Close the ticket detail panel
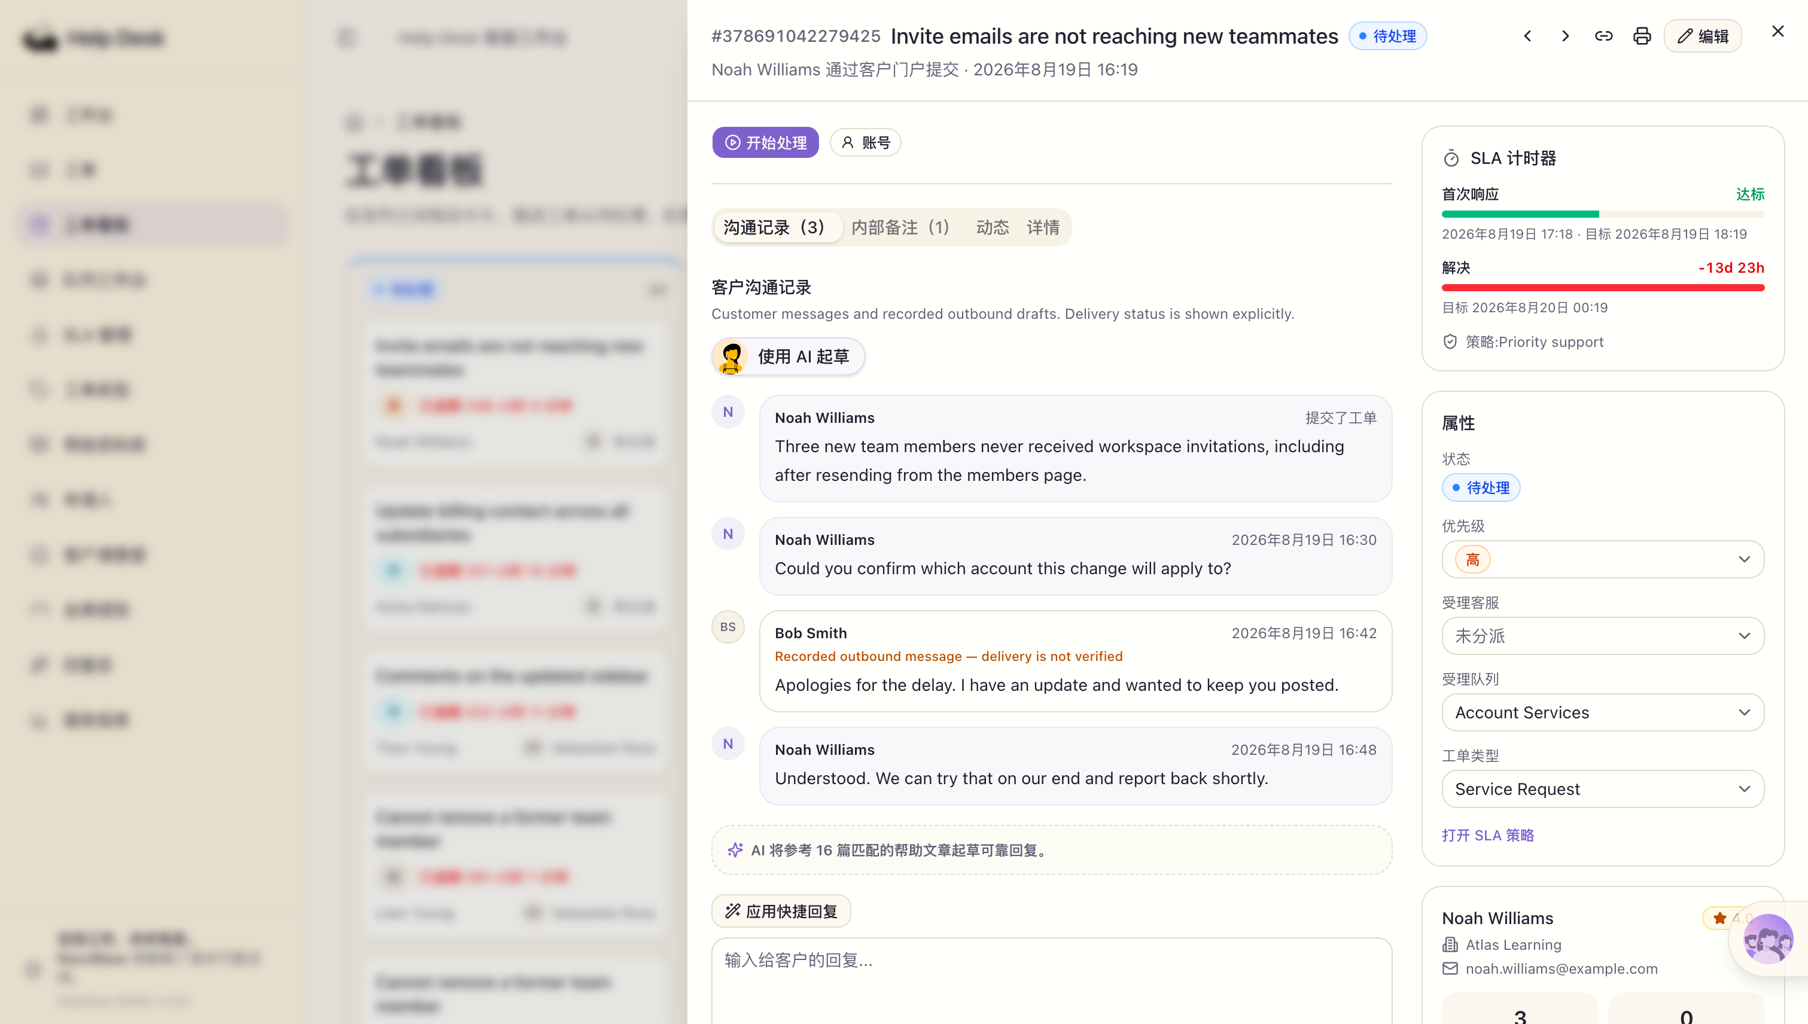1808x1024 pixels. coord(1777,31)
